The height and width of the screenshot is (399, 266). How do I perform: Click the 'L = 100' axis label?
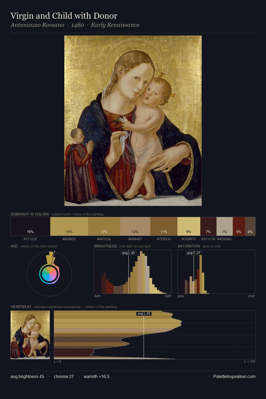[250, 361]
